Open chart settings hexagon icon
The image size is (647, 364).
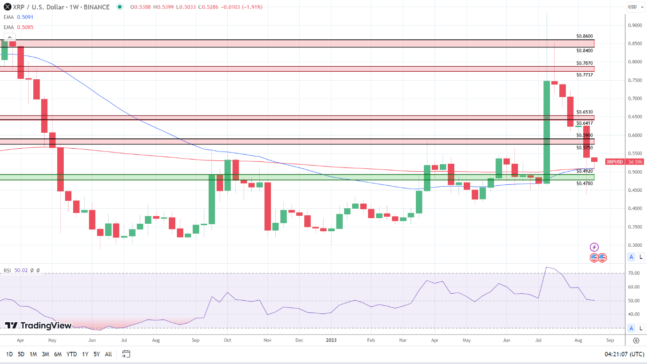[636, 341]
